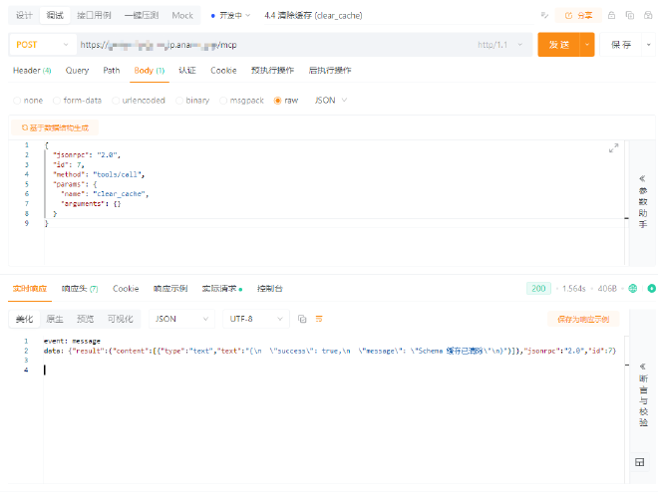Click the icon left of 分享 button
Screen dimensions: 658x492
pyautogui.click(x=572, y=15)
